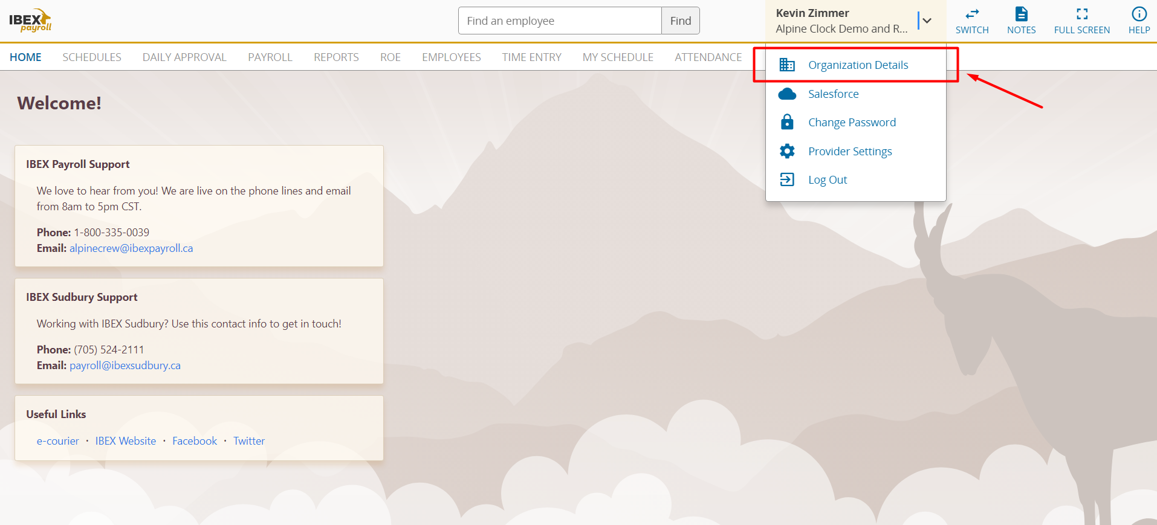Click the Salesforce cloud icon
The width and height of the screenshot is (1157, 525).
(x=787, y=94)
